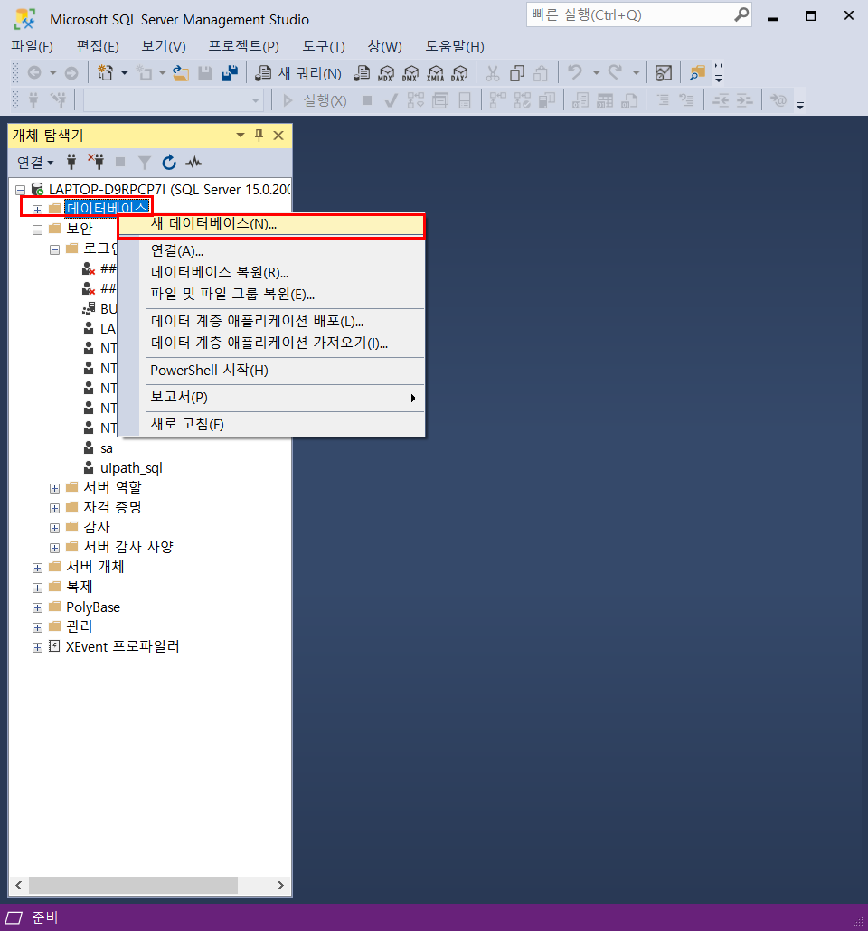The height and width of the screenshot is (931, 868).
Task: Select 새 데이터베이스(N)... in context menu
Action: tap(271, 224)
